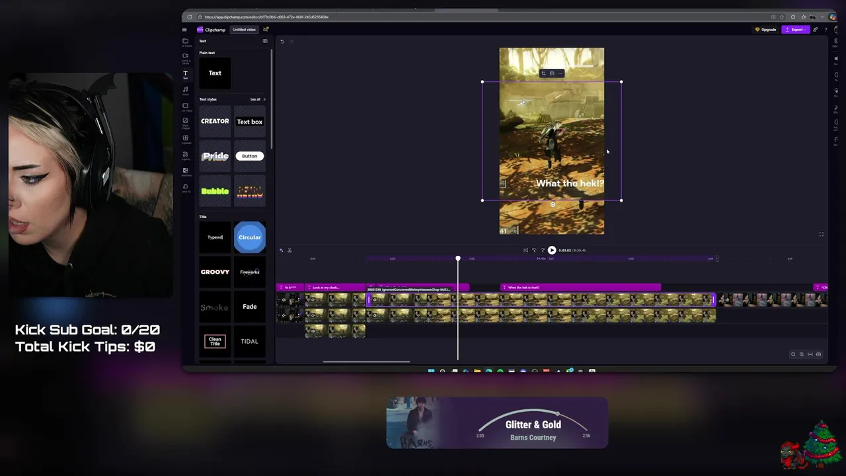Click the browser reload button
846x476 pixels.
(190, 17)
